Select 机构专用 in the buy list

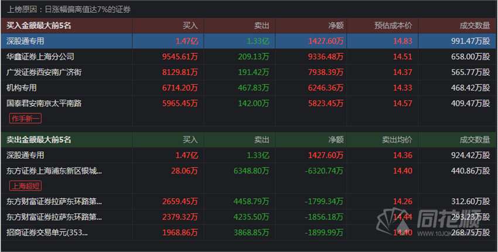click(21, 88)
